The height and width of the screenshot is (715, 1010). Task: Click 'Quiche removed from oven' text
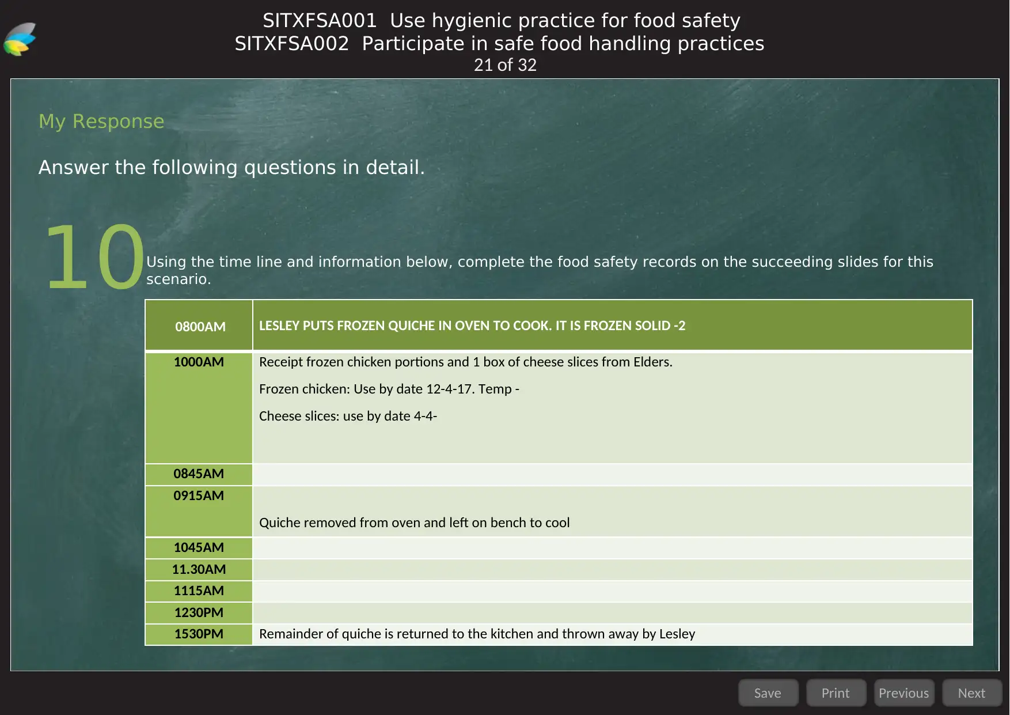point(415,523)
